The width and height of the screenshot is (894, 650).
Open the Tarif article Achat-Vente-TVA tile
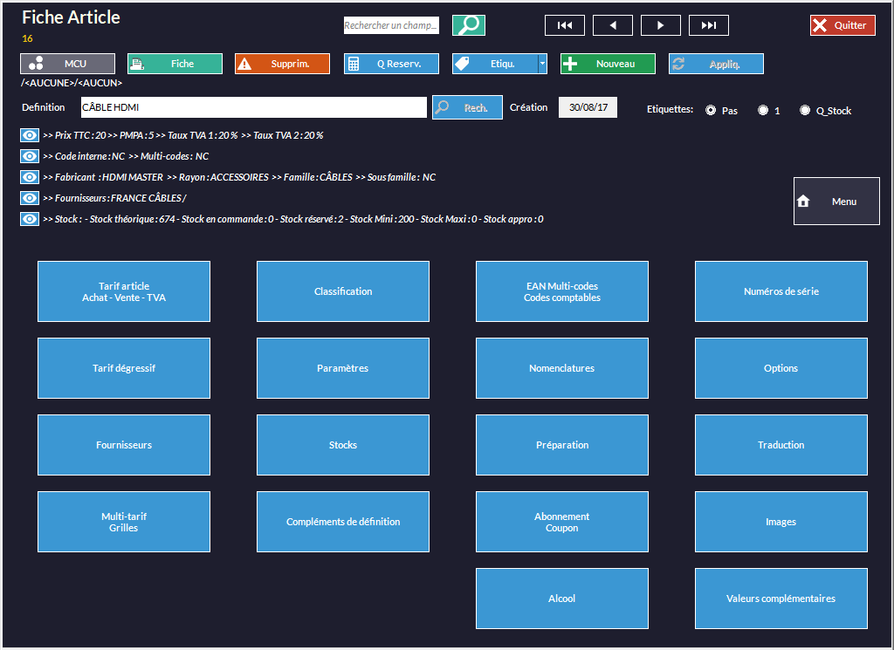click(x=124, y=291)
